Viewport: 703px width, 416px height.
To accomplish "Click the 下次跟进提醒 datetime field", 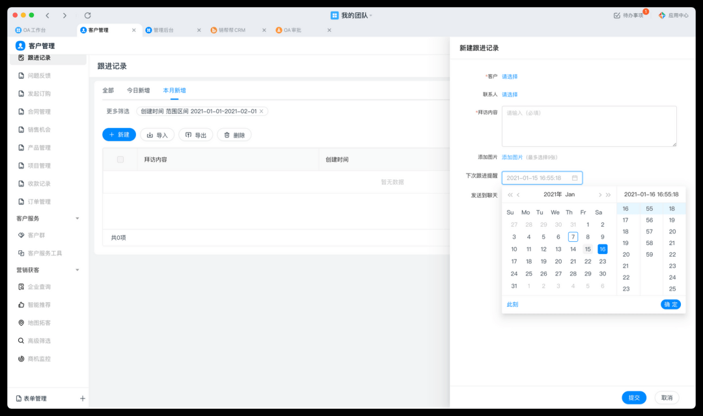I will pyautogui.click(x=542, y=177).
